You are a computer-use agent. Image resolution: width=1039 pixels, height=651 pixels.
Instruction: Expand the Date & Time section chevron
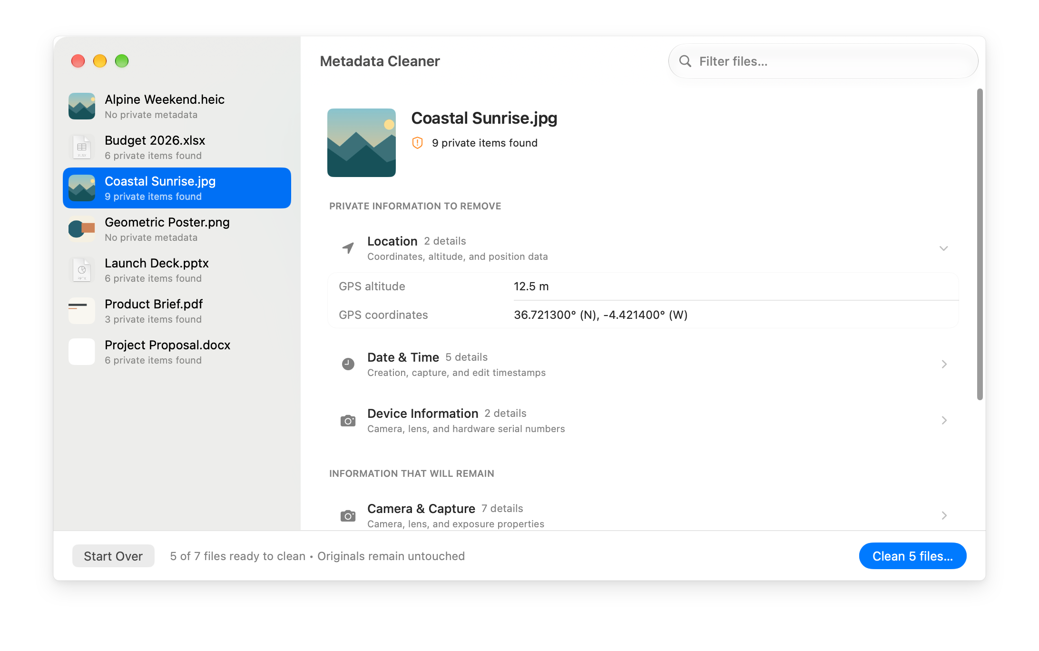coord(944,364)
